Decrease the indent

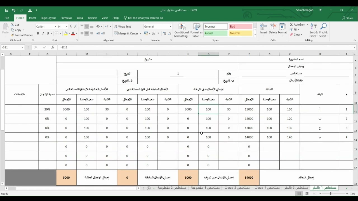tap(98, 33)
